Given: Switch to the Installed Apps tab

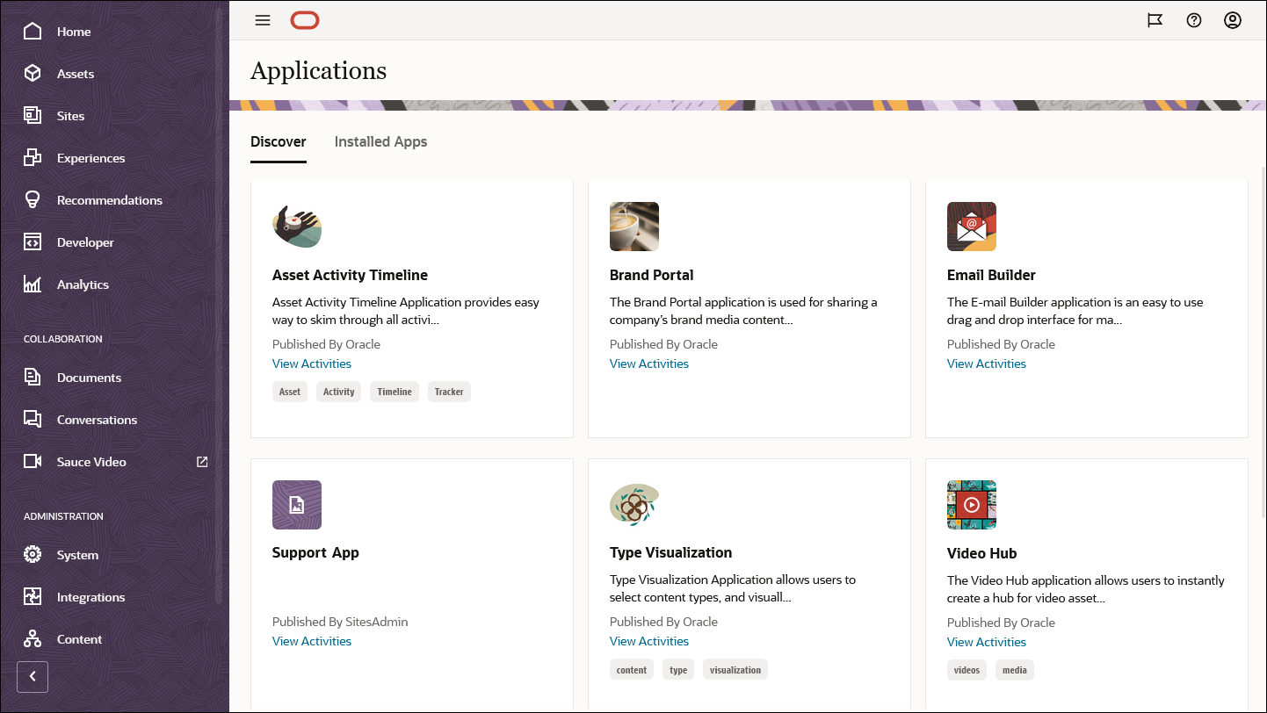Looking at the screenshot, I should point(380,141).
